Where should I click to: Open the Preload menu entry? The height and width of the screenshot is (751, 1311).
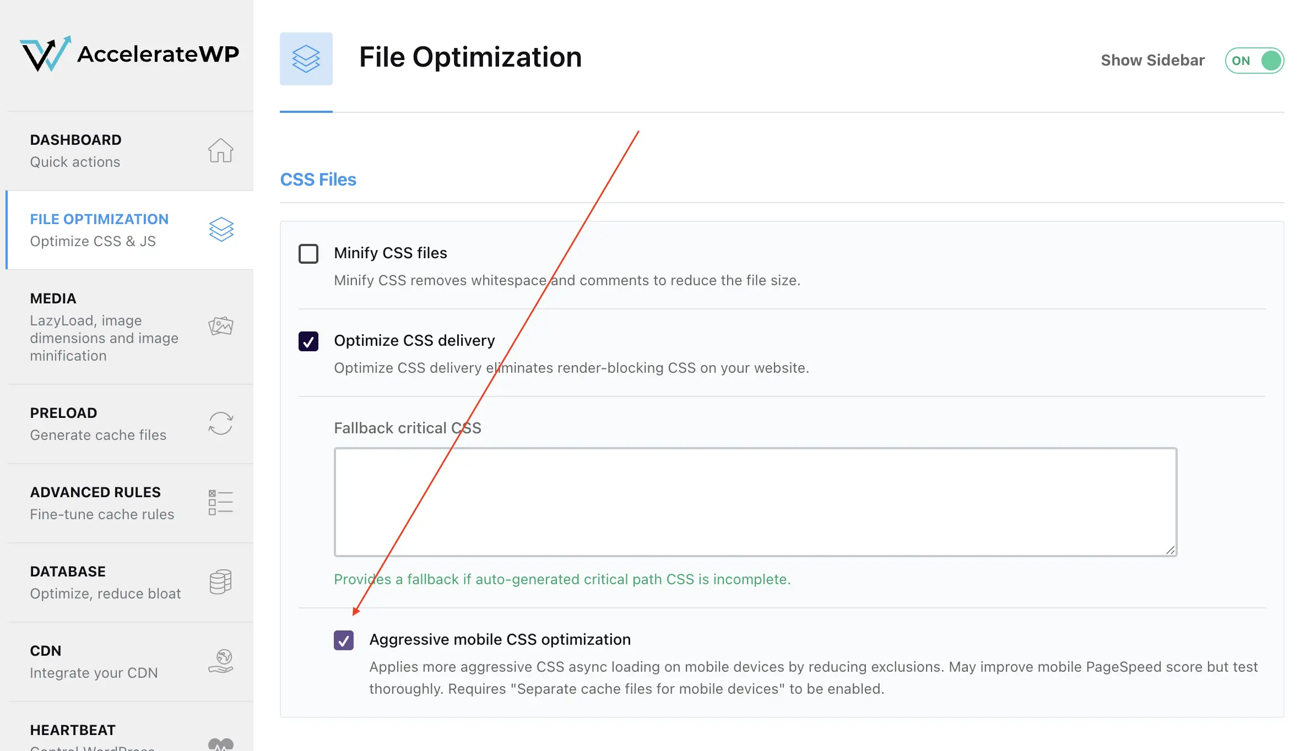[x=64, y=413]
